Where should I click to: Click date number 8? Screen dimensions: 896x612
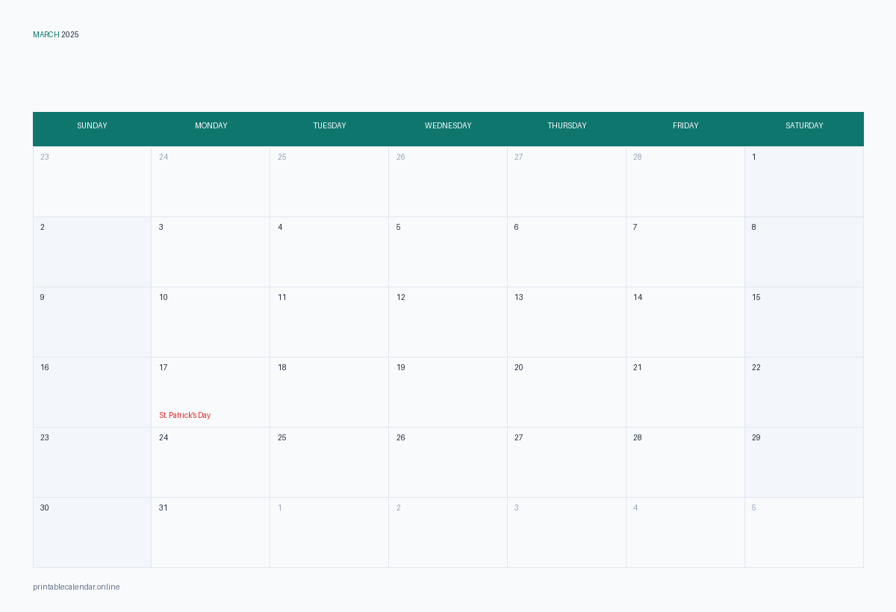(754, 228)
